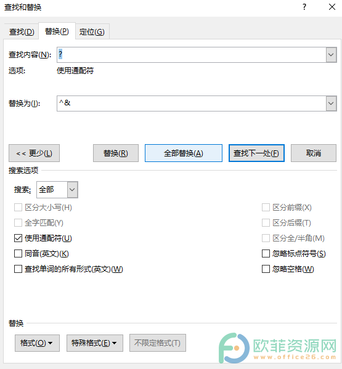This screenshot has height=369, width=342.
Task: Collapse options with 更少(L) button
Action: [34, 153]
